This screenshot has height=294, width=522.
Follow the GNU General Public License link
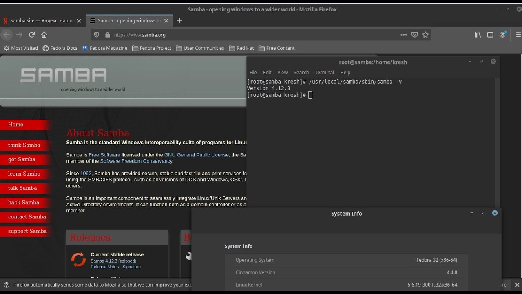point(197,155)
